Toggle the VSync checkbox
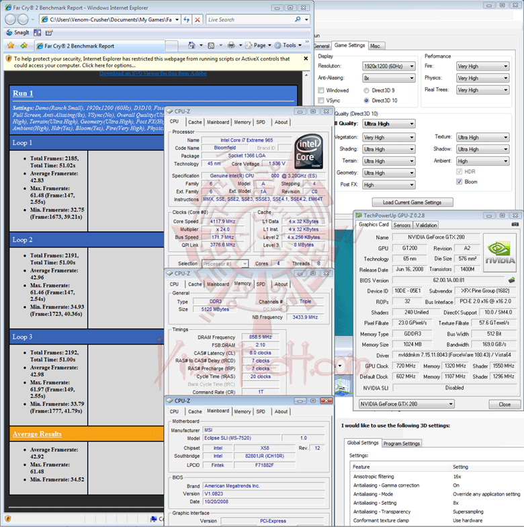 click(x=321, y=100)
